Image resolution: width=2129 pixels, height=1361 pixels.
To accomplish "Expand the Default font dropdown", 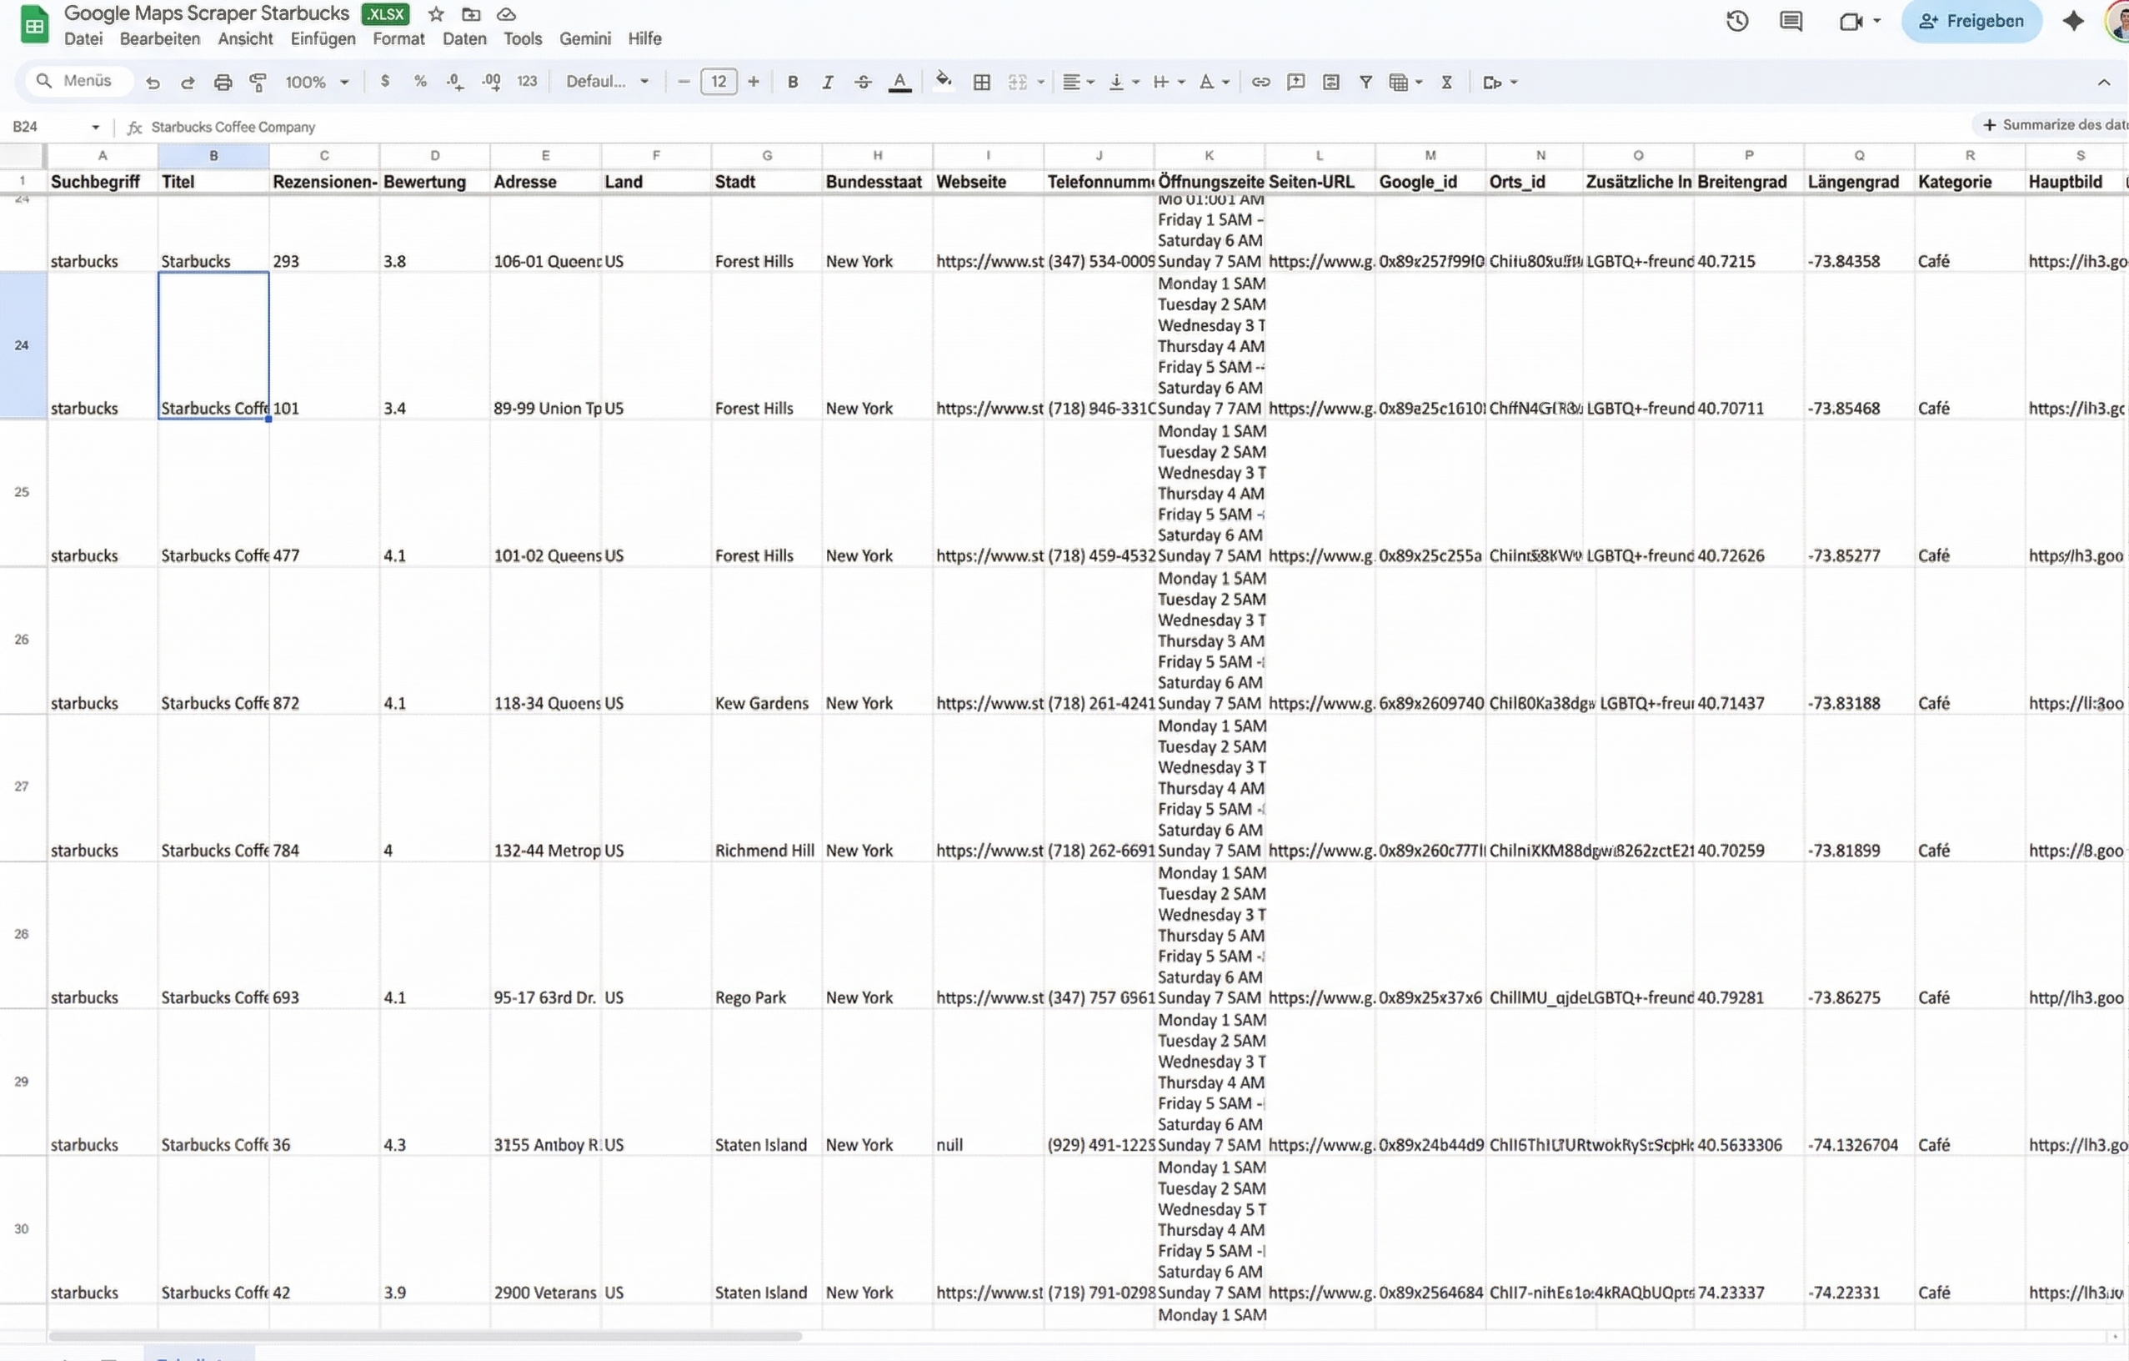I will 608,83.
